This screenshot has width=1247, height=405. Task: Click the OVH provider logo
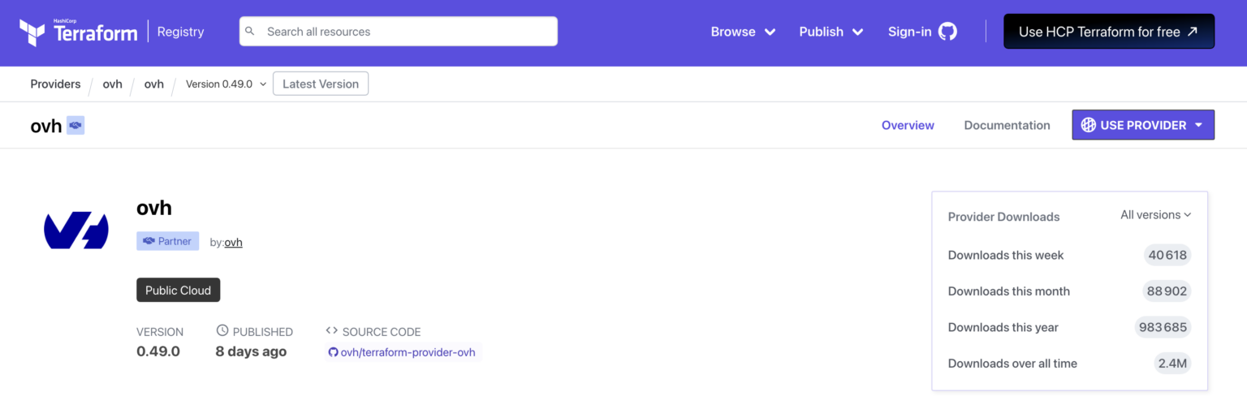tap(76, 231)
